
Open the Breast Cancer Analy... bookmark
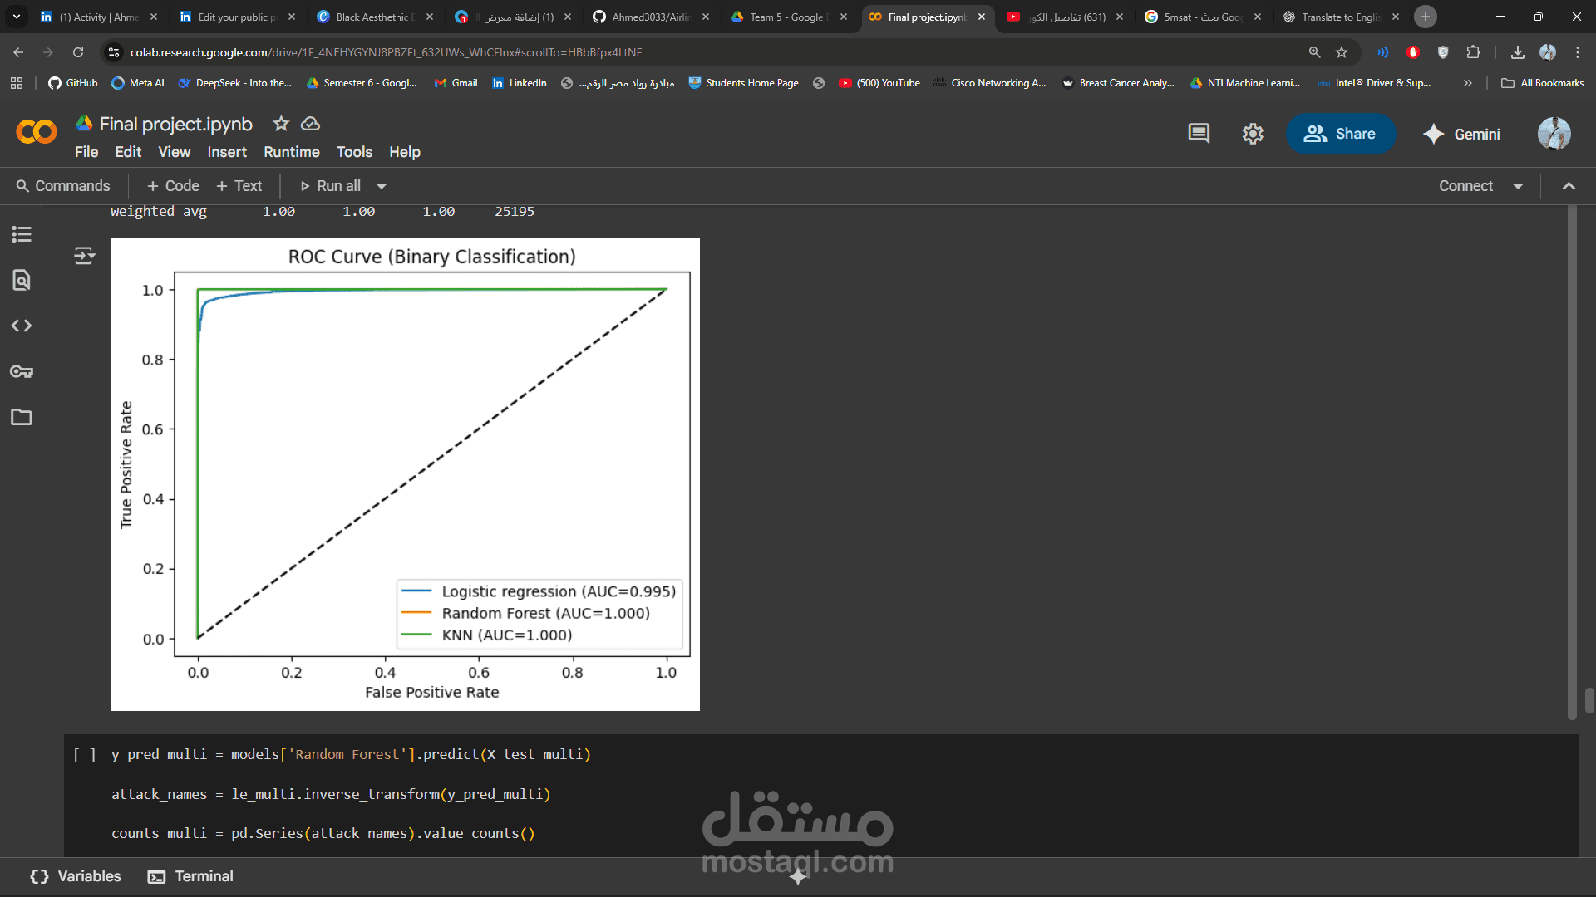tap(1117, 83)
